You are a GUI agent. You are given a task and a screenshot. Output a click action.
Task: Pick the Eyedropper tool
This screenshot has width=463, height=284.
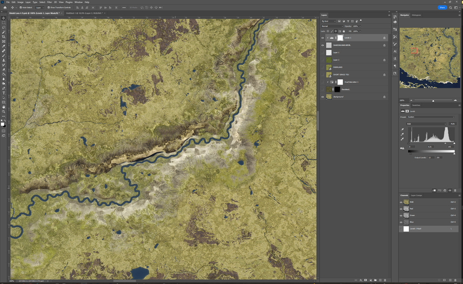(3, 46)
